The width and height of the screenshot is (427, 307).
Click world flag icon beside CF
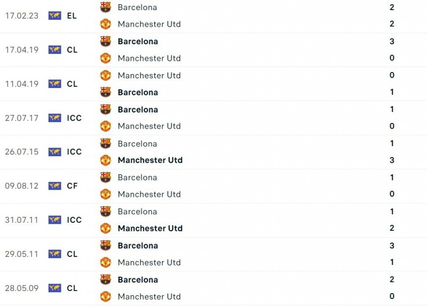pyautogui.click(x=55, y=185)
